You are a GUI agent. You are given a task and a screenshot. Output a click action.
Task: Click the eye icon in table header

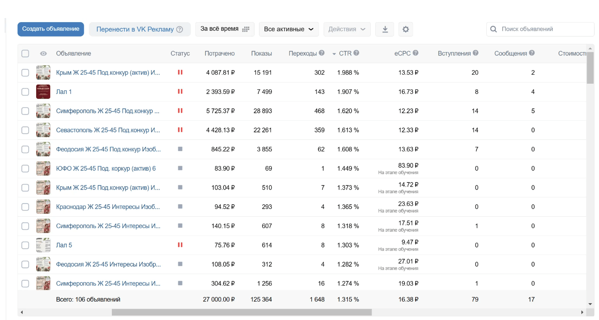tap(43, 53)
